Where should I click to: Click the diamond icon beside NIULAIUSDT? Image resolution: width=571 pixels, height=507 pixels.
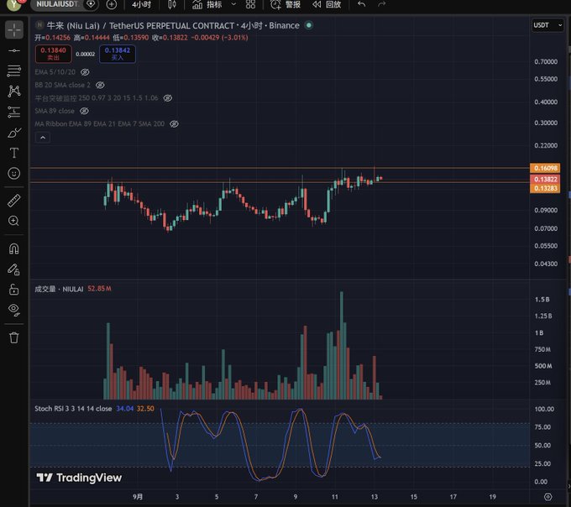[x=91, y=4]
